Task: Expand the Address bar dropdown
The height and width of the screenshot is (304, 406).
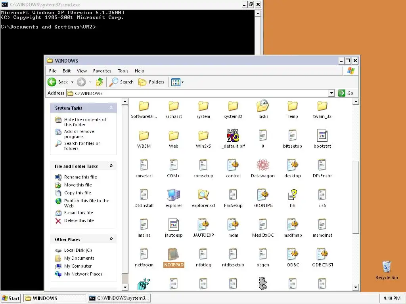Action: click(x=331, y=93)
